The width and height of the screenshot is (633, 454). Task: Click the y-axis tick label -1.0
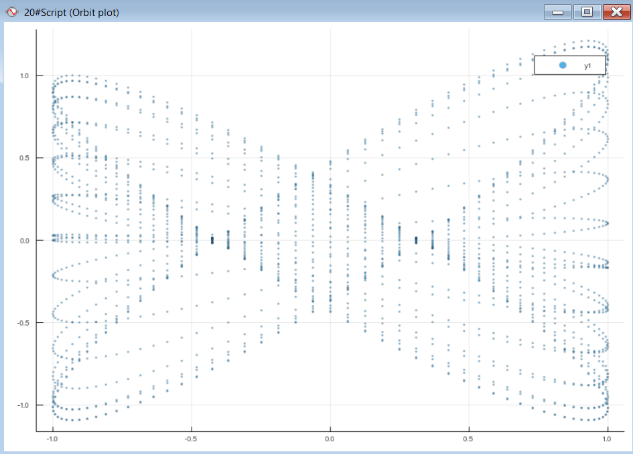pyautogui.click(x=22, y=405)
